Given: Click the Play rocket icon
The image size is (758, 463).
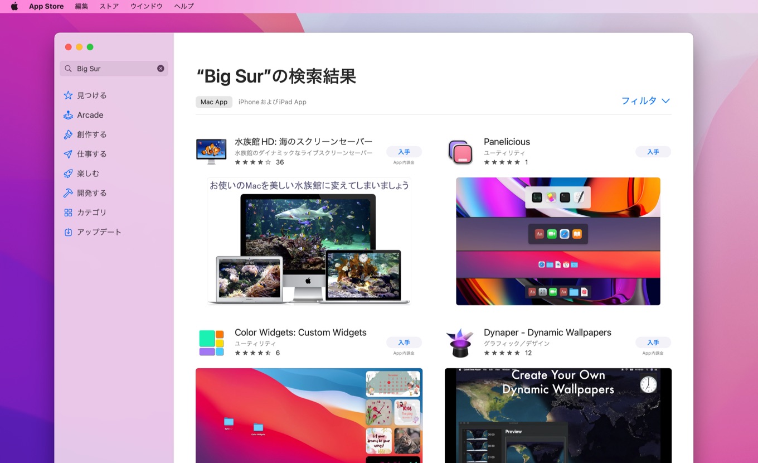Looking at the screenshot, I should 68,173.
